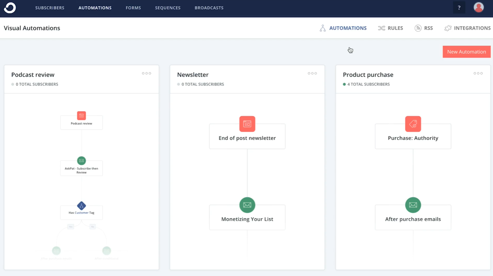The image size is (493, 276).
Task: Click the small Podcast review node label
Action: coord(82,124)
